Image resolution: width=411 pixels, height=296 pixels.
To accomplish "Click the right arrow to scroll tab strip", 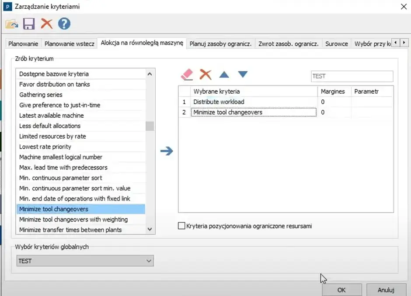I will coord(404,42).
